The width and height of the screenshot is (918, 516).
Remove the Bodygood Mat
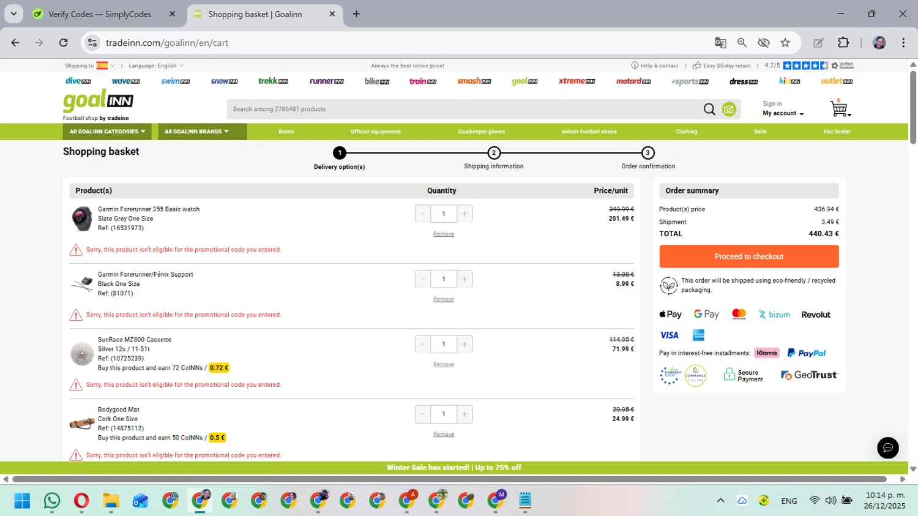[x=444, y=434]
